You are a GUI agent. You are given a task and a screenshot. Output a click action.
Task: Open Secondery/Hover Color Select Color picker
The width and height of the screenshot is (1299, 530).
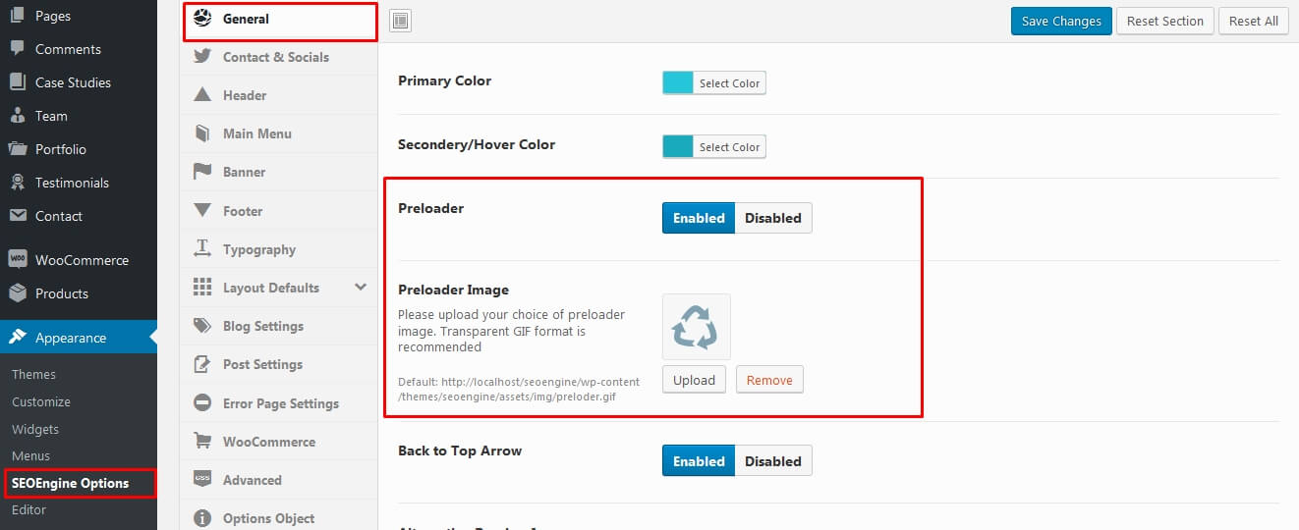[729, 147]
